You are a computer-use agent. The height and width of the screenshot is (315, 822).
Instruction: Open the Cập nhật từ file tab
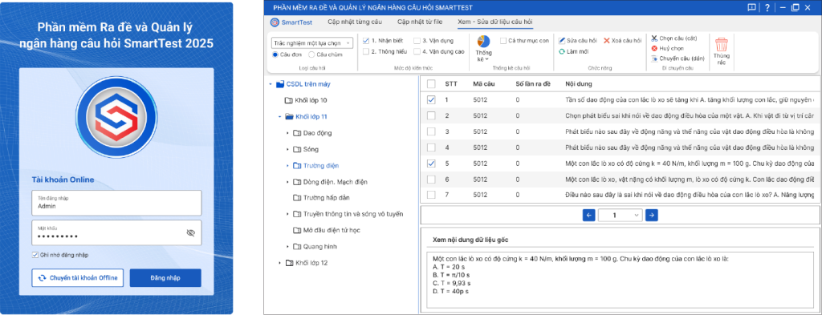tap(419, 22)
